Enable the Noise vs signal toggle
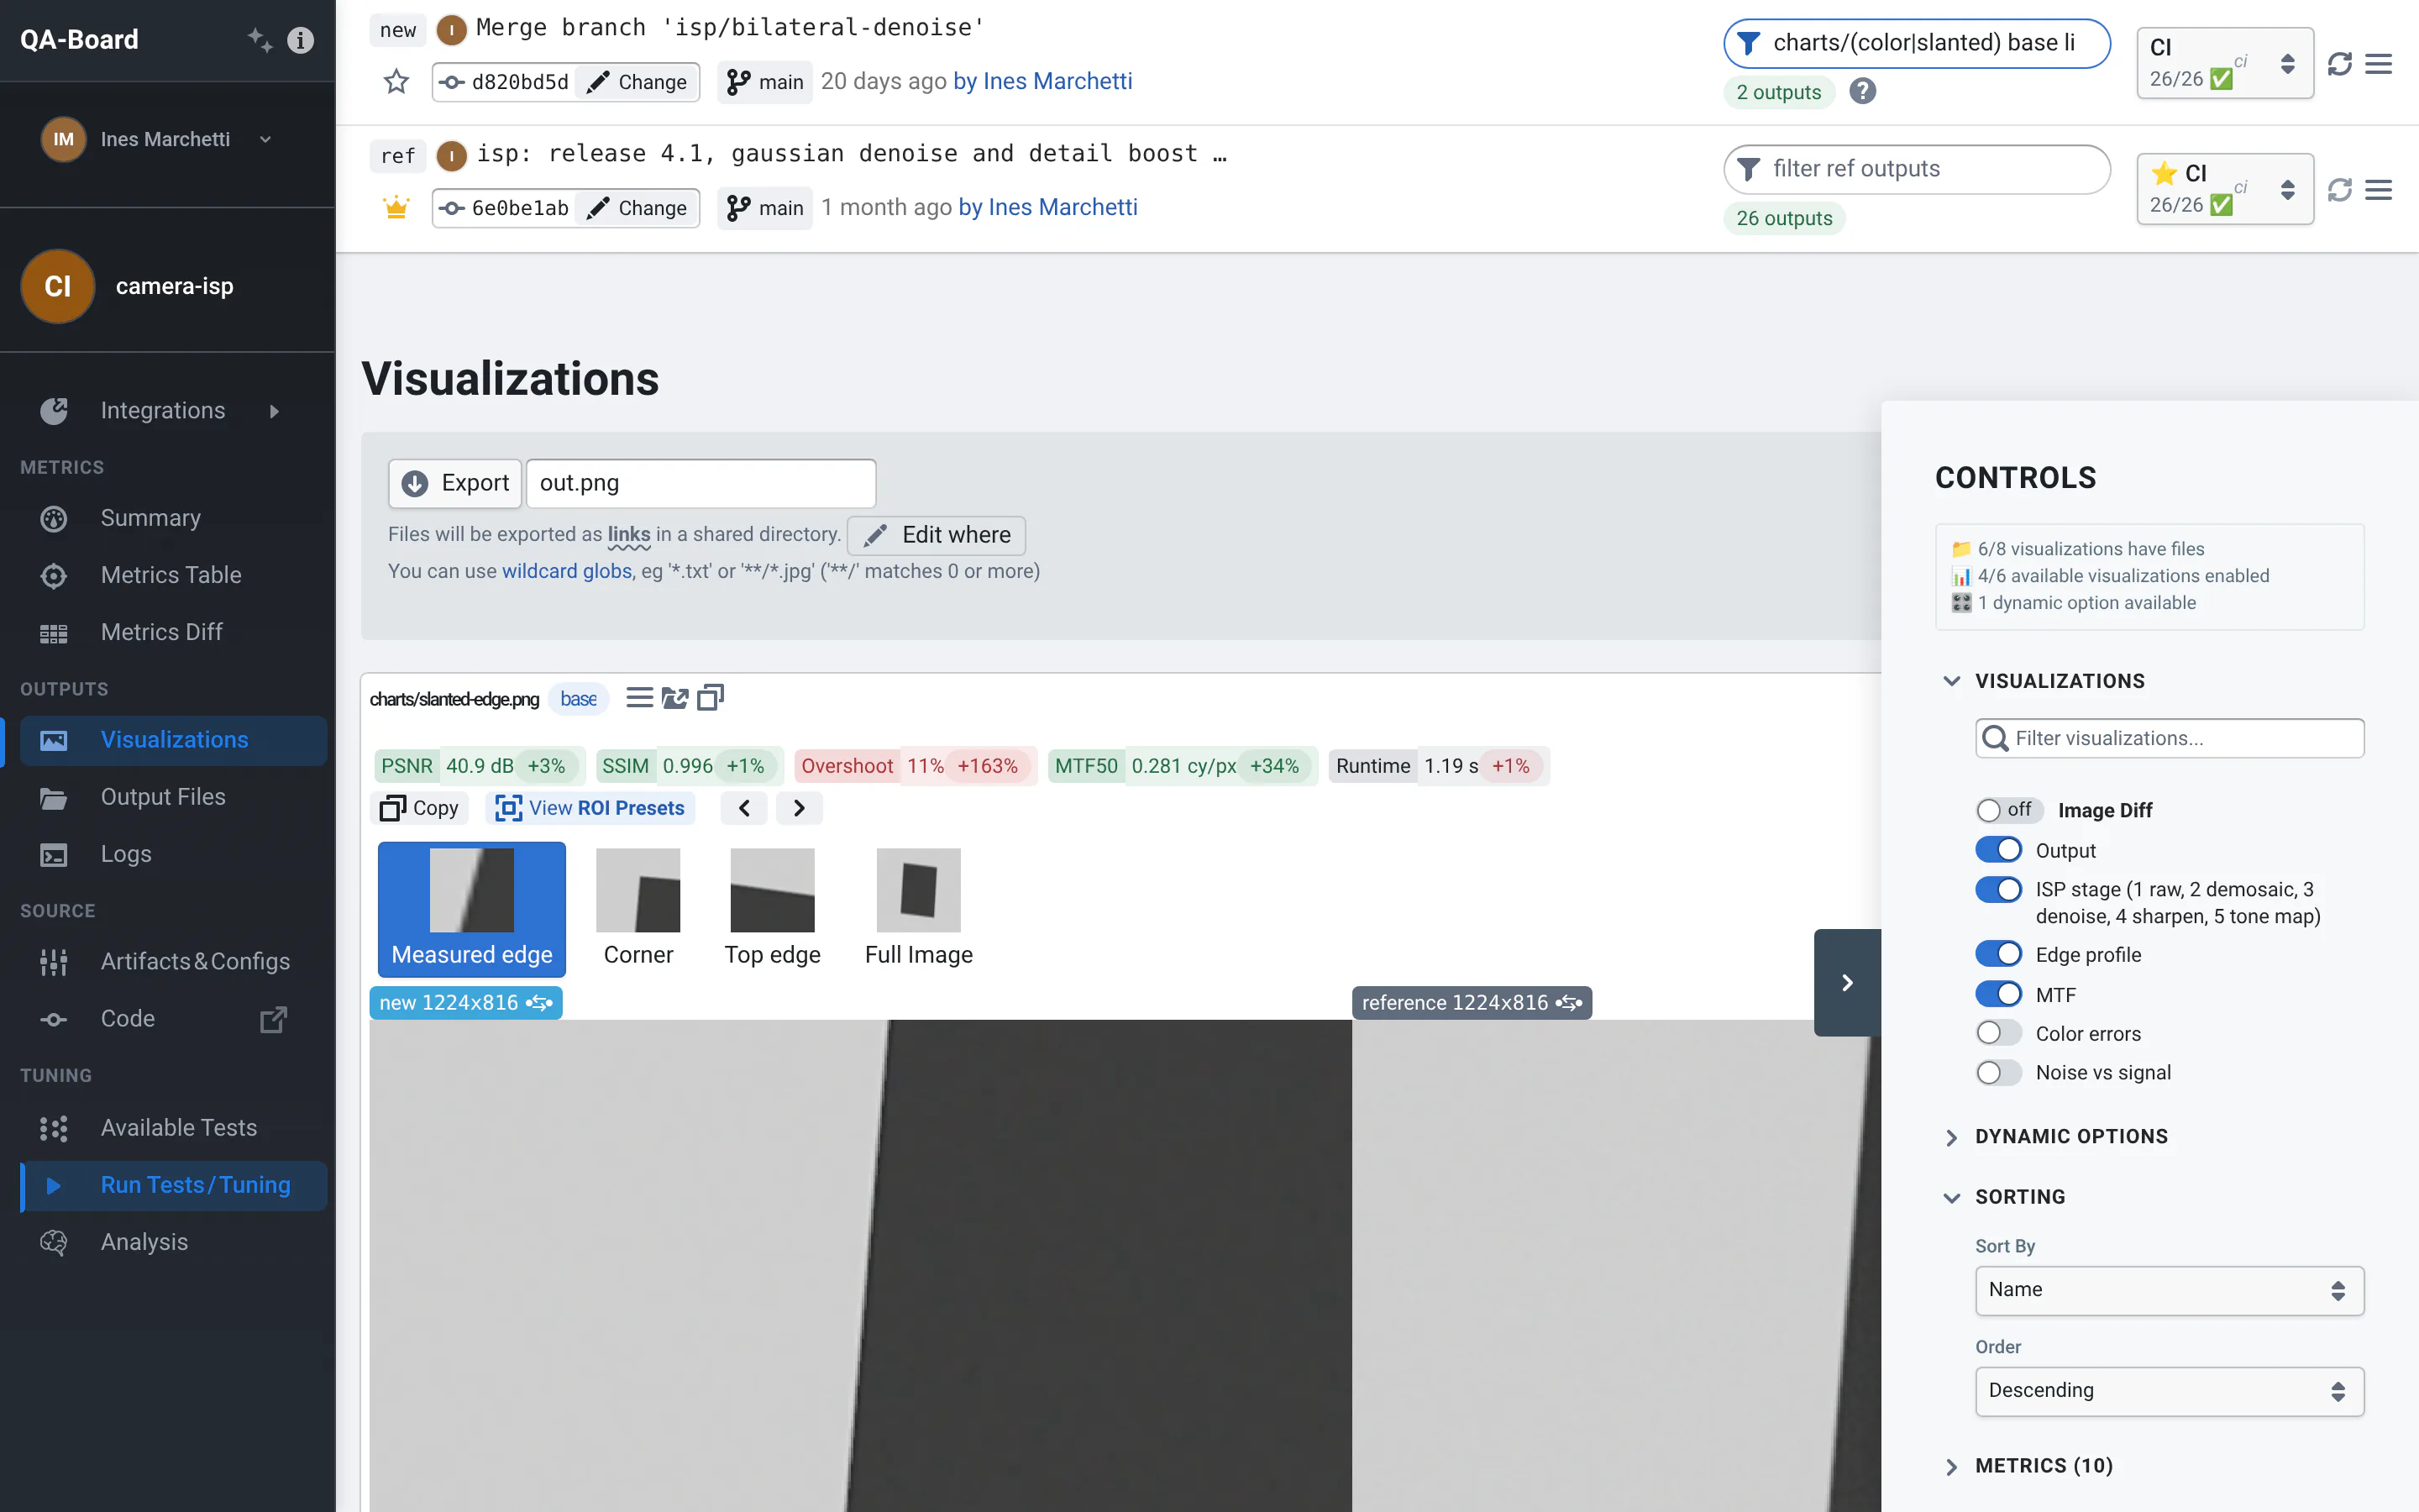Viewport: 2419px width, 1512px height. (1998, 1072)
